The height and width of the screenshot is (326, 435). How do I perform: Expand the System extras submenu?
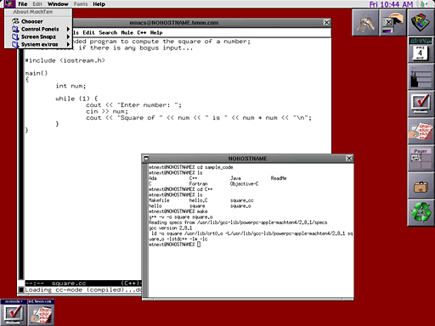38,44
